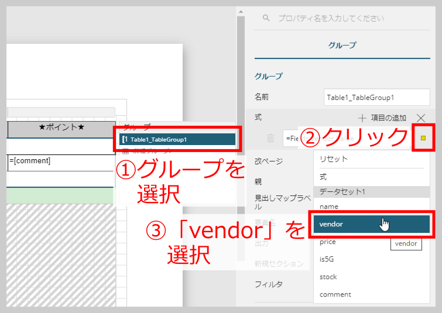Click 項目の追加 to add expression item
This screenshot has width=442, height=313.
[x=389, y=118]
